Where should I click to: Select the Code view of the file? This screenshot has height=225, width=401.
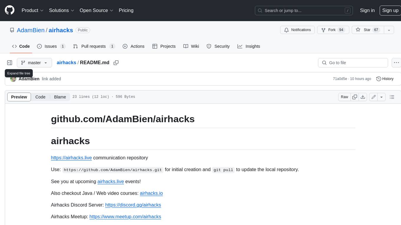coord(40,97)
